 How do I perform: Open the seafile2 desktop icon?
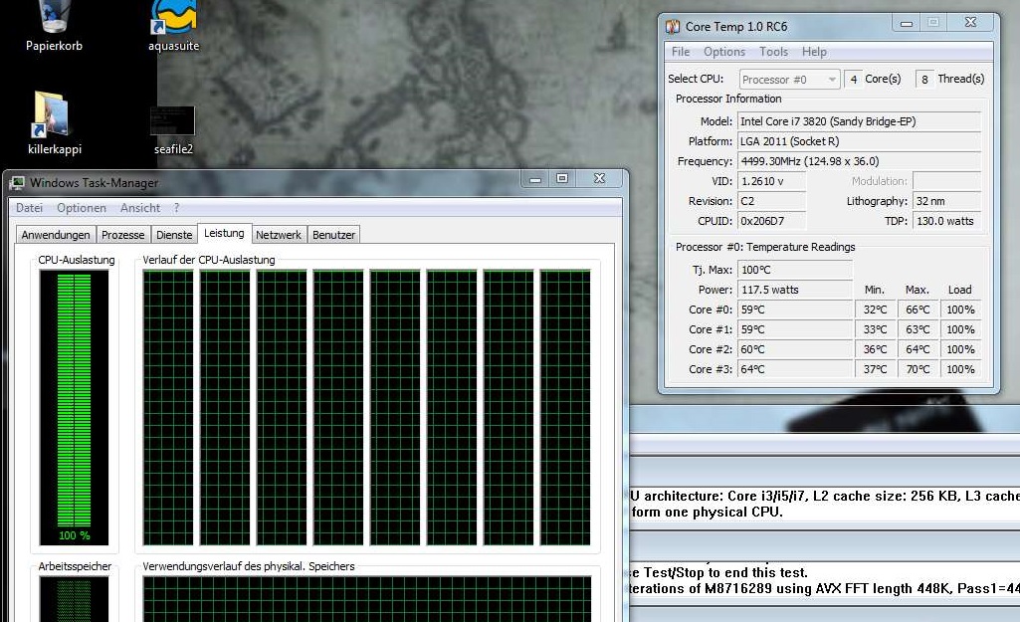[x=173, y=130]
